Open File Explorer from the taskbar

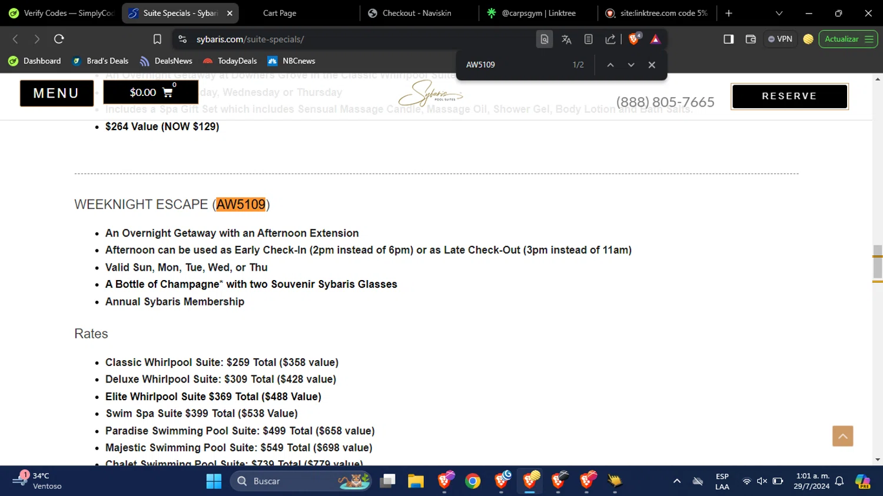pos(416,481)
